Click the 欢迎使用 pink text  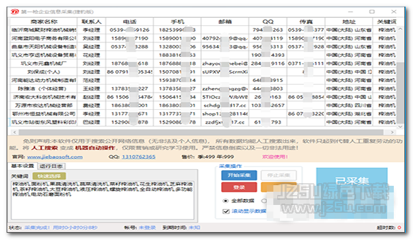click(275, 157)
